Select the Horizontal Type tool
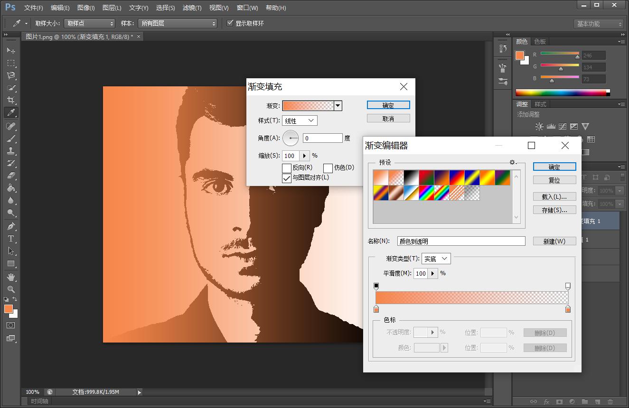The image size is (629, 408). point(10,239)
